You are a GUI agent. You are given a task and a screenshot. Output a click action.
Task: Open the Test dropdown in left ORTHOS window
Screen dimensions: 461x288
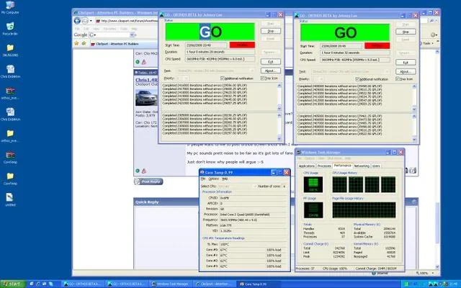(x=251, y=71)
